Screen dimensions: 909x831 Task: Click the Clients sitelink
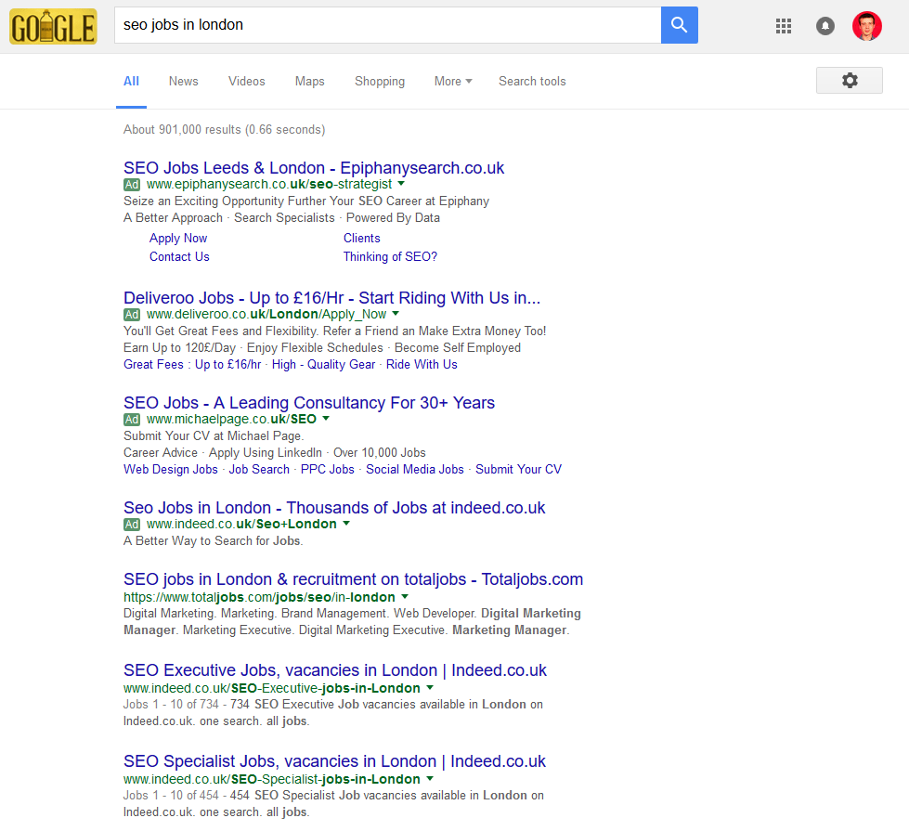coord(362,239)
